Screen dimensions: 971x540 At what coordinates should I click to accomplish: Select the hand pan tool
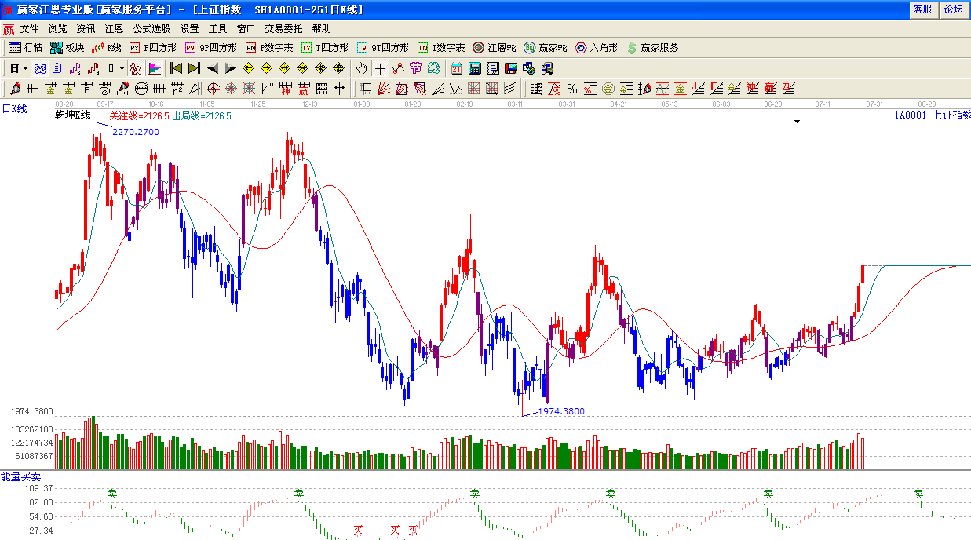(361, 68)
